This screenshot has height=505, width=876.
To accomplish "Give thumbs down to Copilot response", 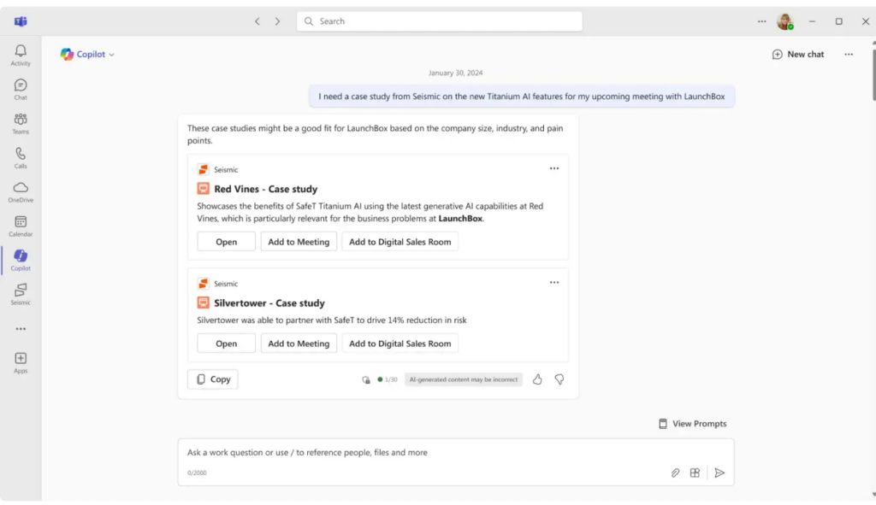I will point(559,379).
